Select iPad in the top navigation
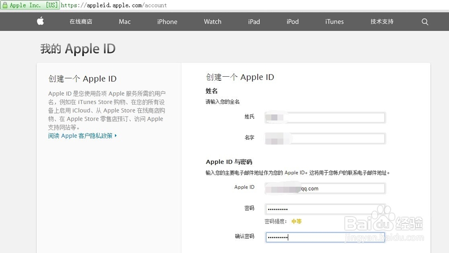The image size is (449, 253). tap(254, 22)
